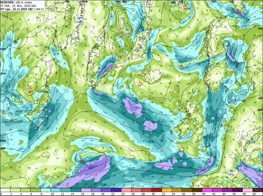Click the "80N 20E" label on the top edge
The height and width of the screenshot is (196, 263).
[177, 2]
